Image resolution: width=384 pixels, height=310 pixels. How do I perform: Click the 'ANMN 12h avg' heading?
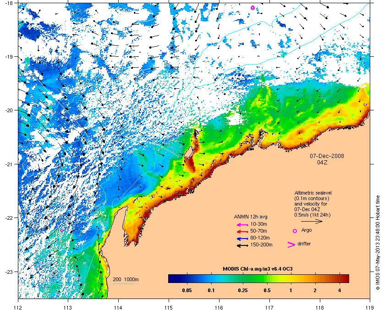click(251, 217)
